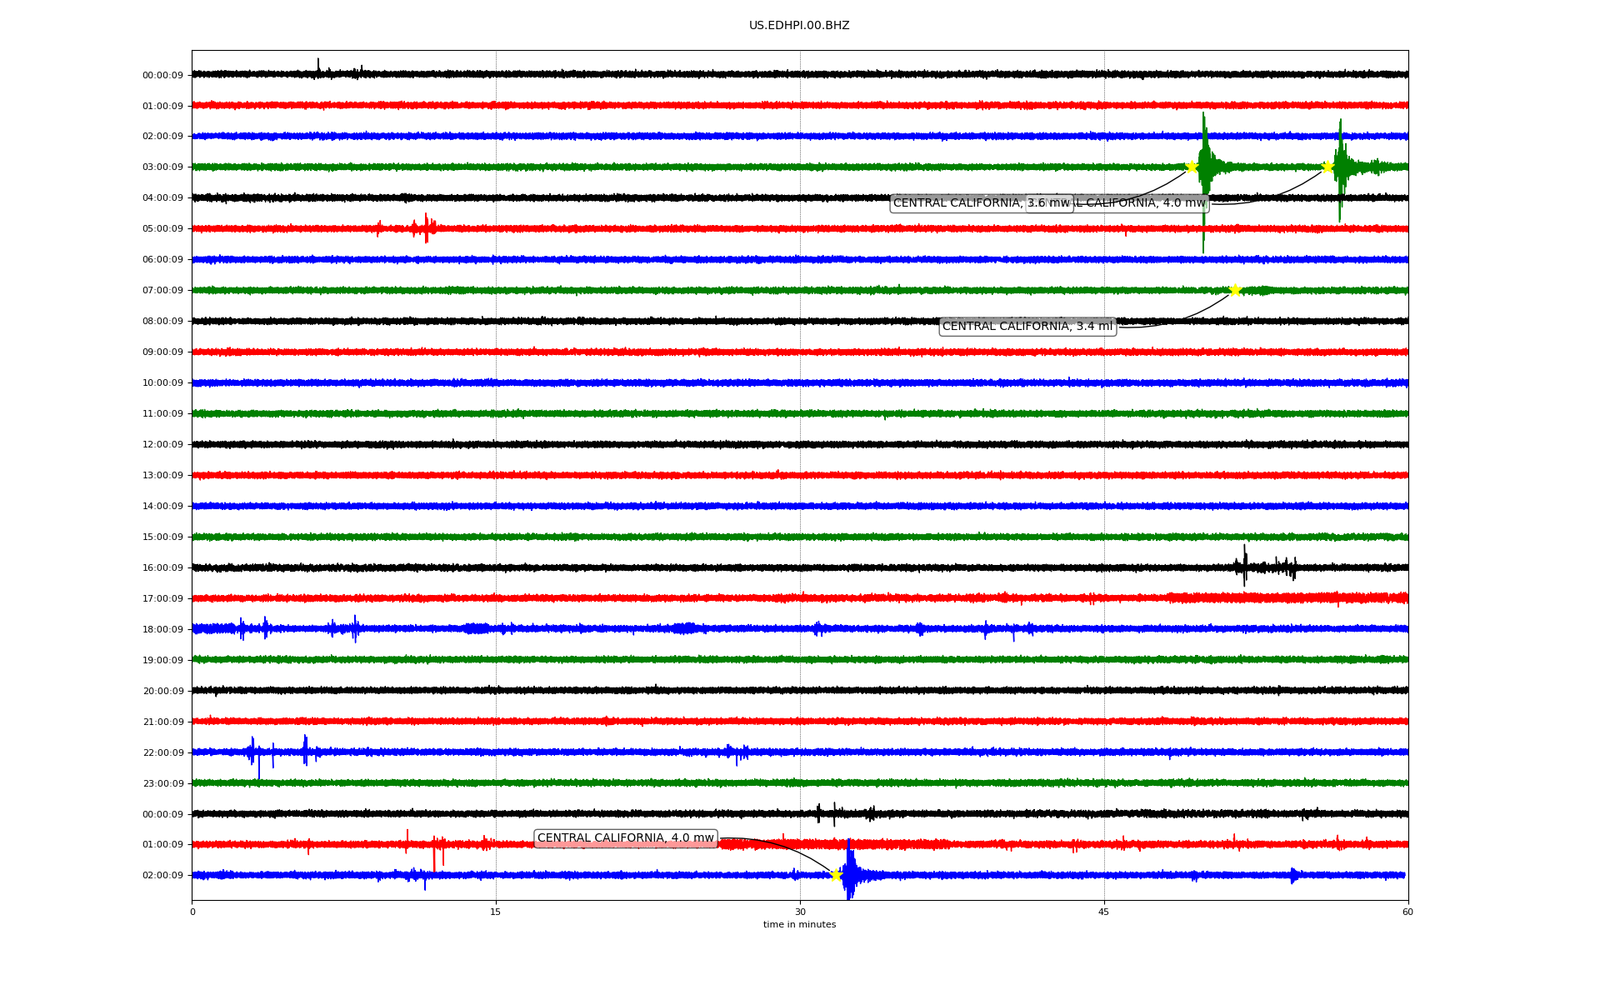Click the 45 tick label on the x-axis
This screenshot has height=1000, width=1600.
coord(1103,912)
